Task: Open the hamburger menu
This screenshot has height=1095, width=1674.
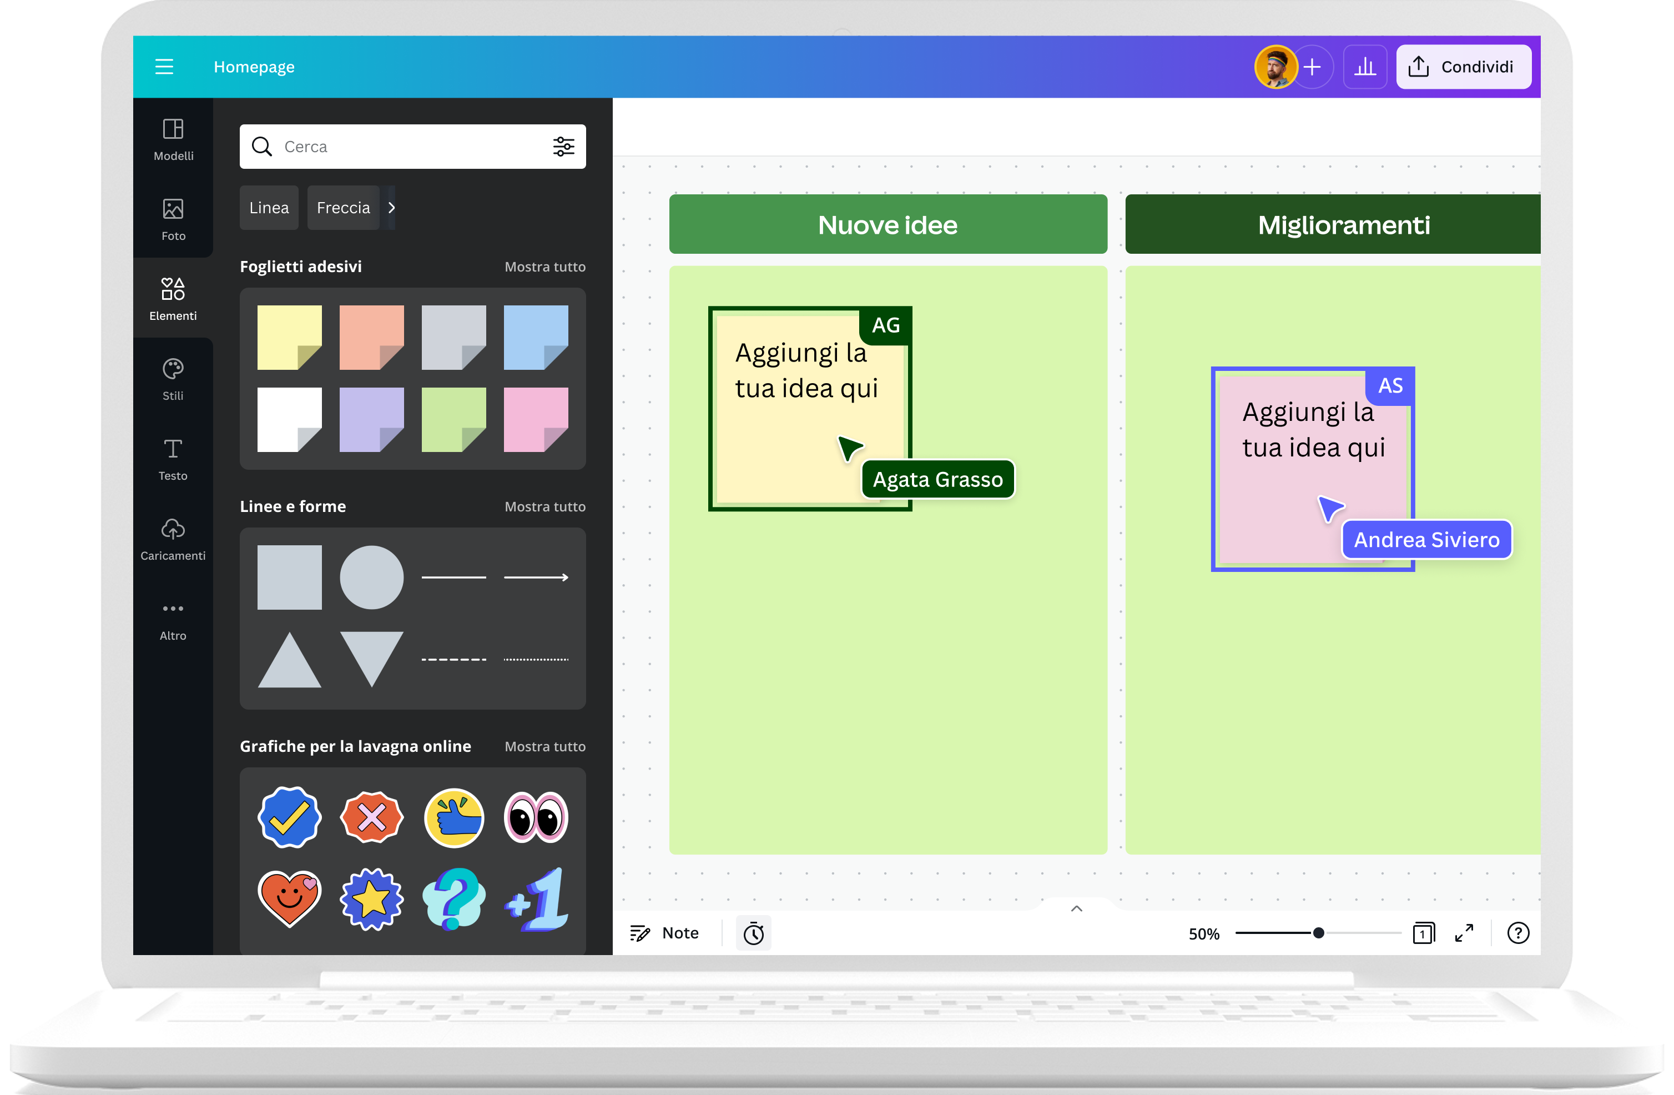Action: (x=164, y=66)
